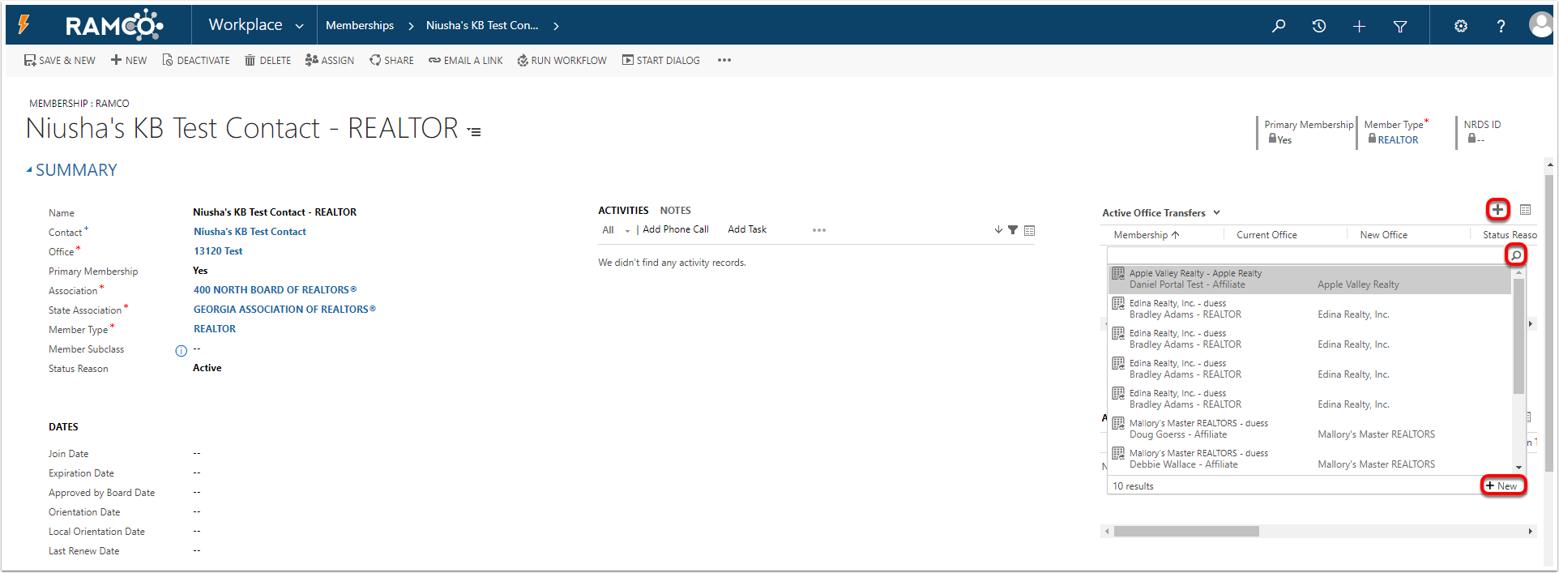Add new office transfer with plus icon
Image resolution: width=1559 pixels, height=573 pixels.
(x=1497, y=210)
